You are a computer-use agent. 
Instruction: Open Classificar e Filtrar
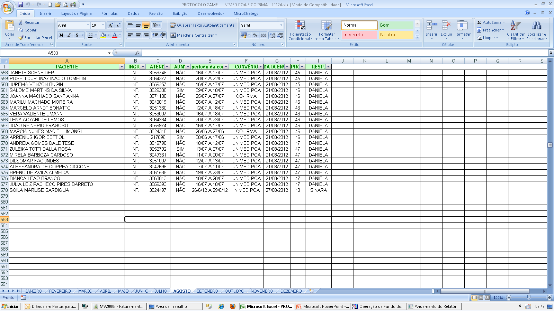point(516,30)
